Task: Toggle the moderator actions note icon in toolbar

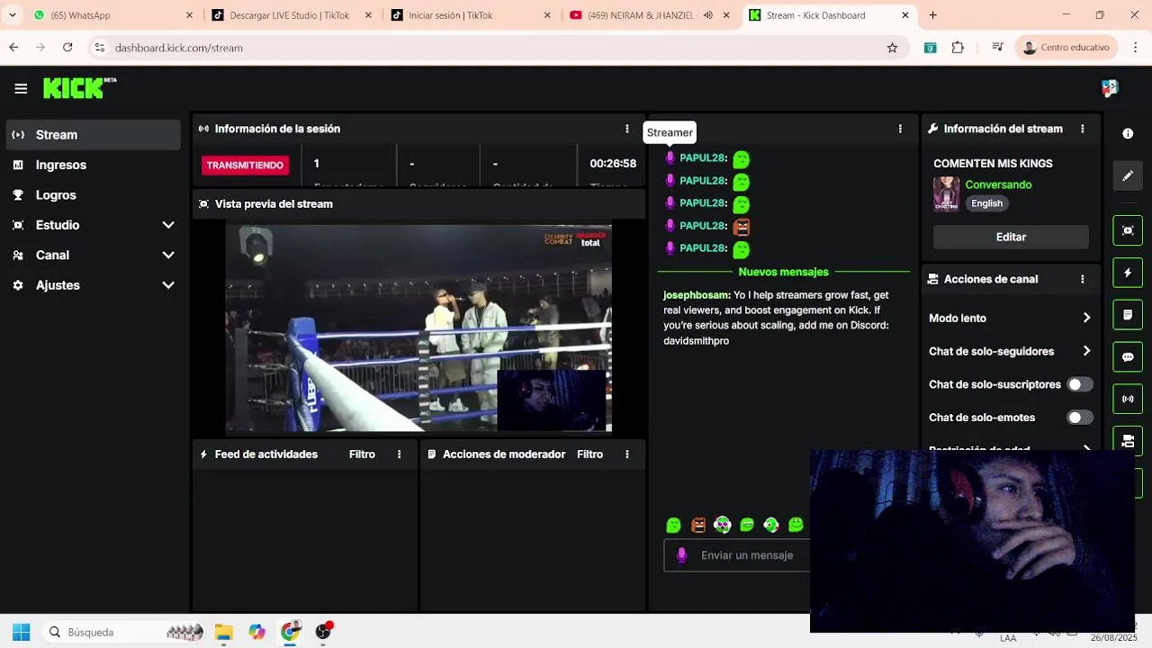Action: coord(1128,315)
